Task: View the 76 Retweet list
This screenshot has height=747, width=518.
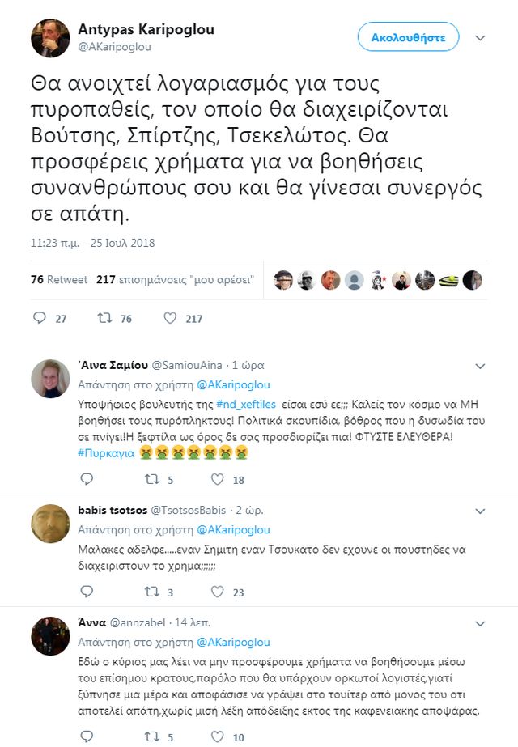Action: pyautogui.click(x=59, y=279)
